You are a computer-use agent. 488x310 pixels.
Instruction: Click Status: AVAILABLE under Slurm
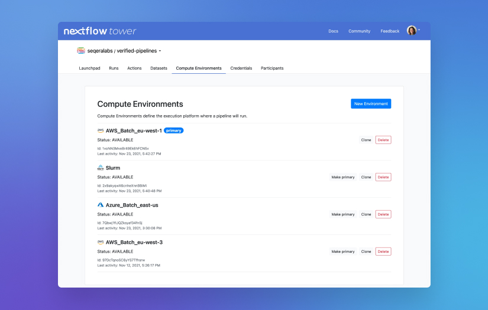click(115, 177)
